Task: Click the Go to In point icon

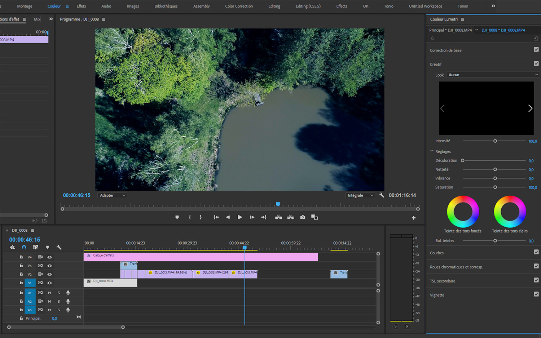Action: coord(216,217)
